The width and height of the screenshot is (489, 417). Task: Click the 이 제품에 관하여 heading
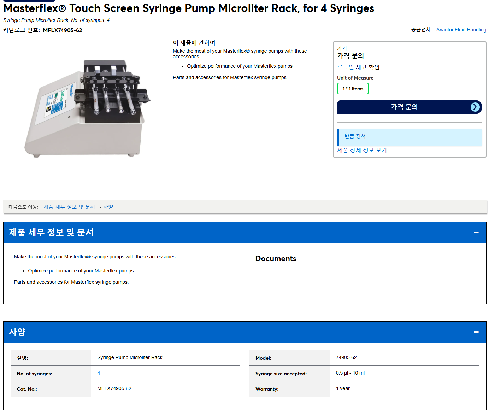tap(194, 43)
